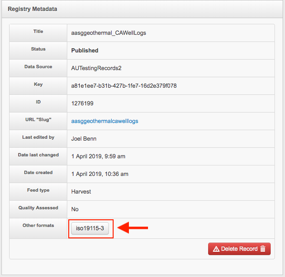Screen dimensions: 285x277
Task: Click the trash can icon on Delete Record
Action: [x=263, y=248]
